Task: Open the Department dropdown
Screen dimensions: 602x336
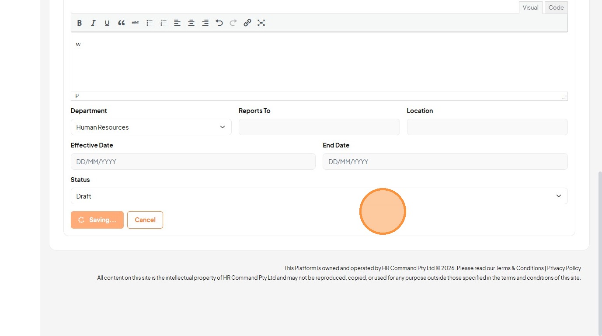Action: pyautogui.click(x=151, y=127)
